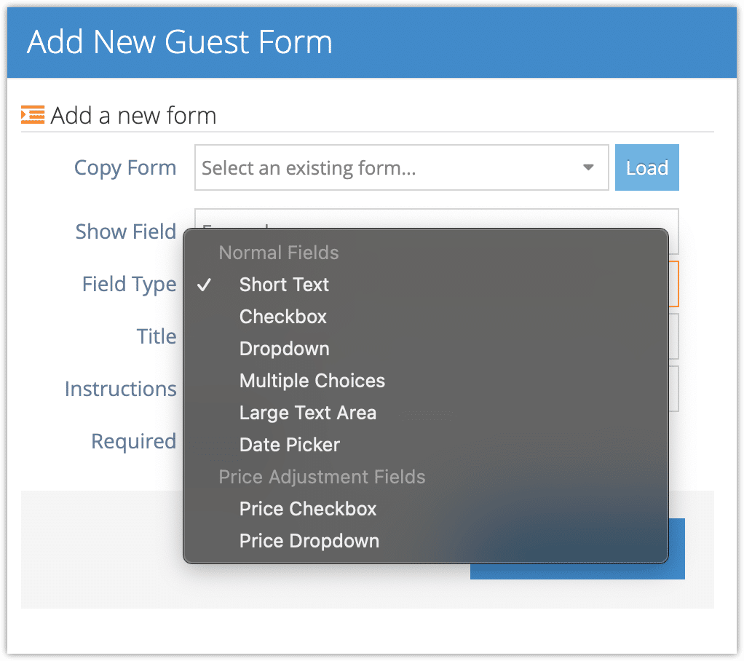
Task: Open the Copy Form dropdown arrow
Action: 588,167
